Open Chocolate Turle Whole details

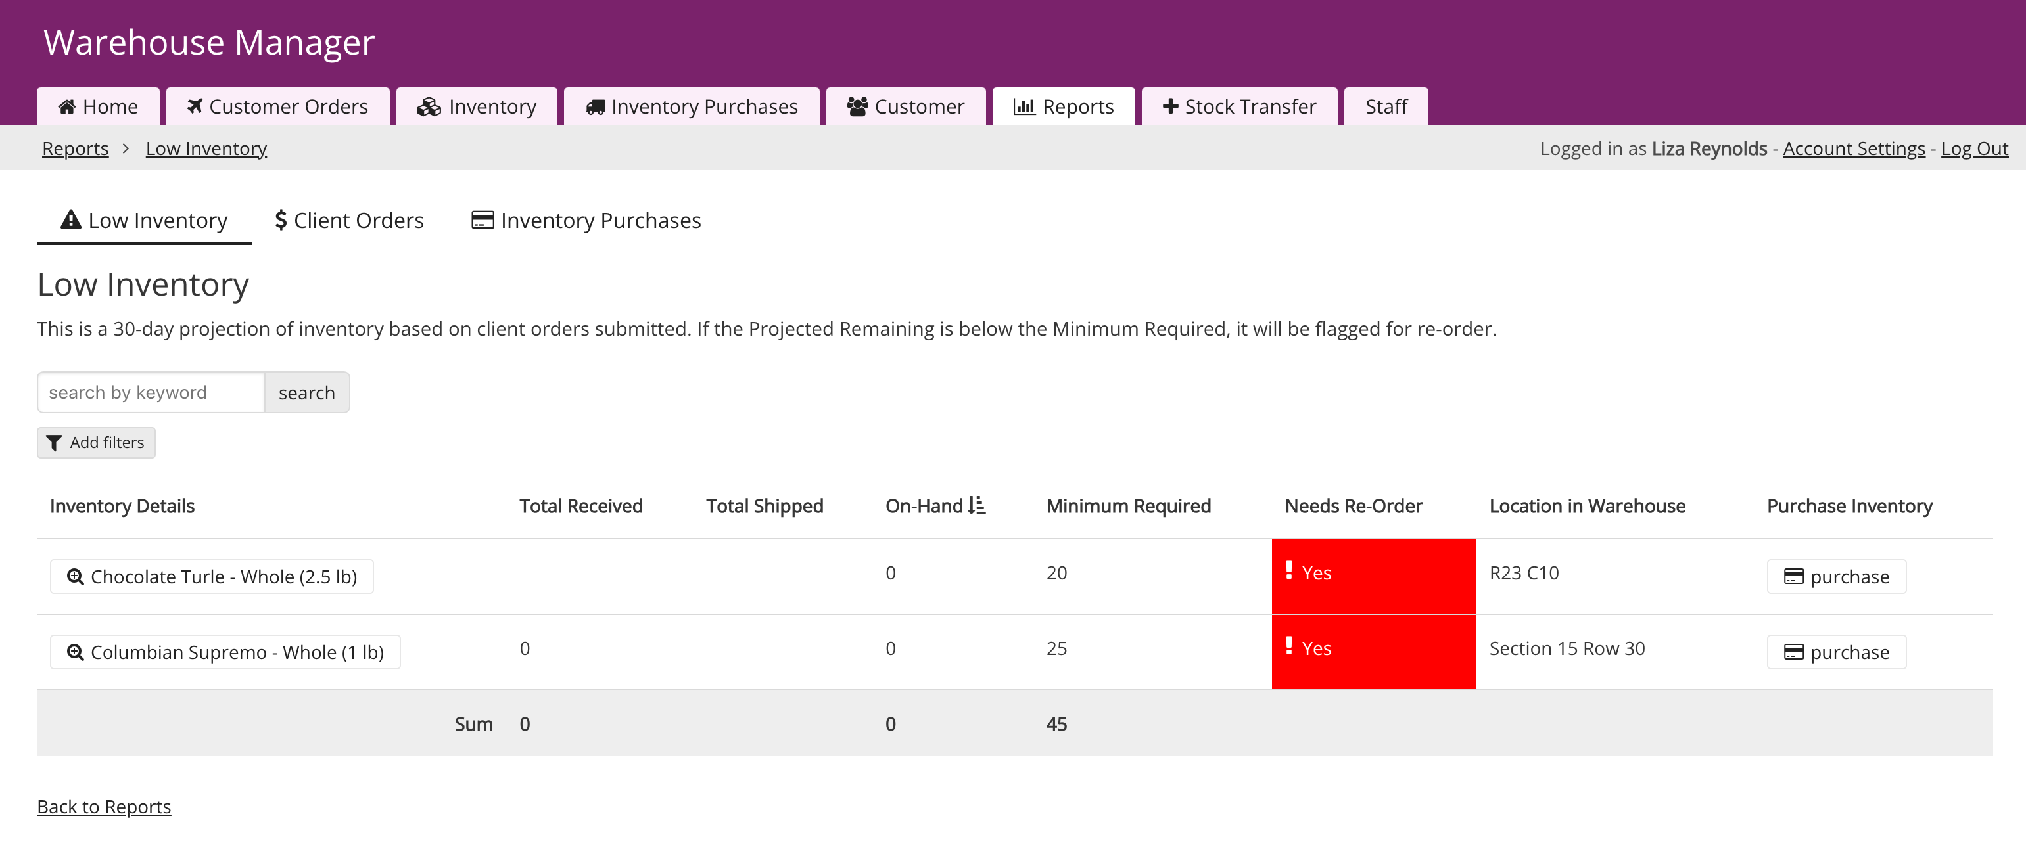point(212,577)
